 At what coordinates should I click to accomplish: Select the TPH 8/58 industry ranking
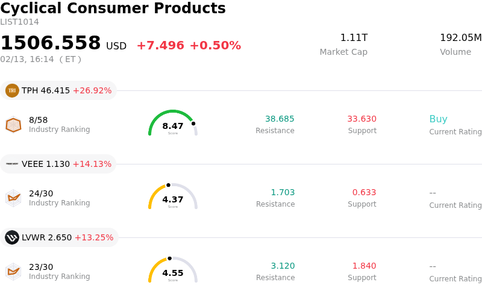(38, 120)
